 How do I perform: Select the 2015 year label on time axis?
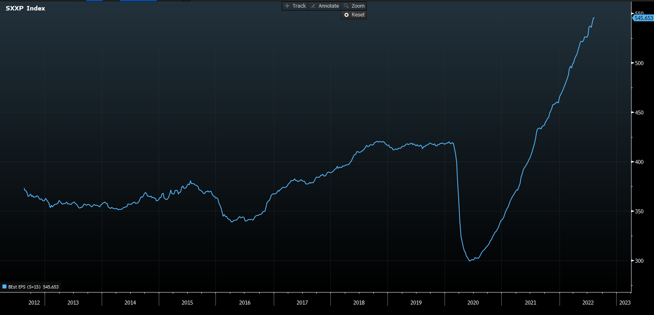tap(187, 303)
